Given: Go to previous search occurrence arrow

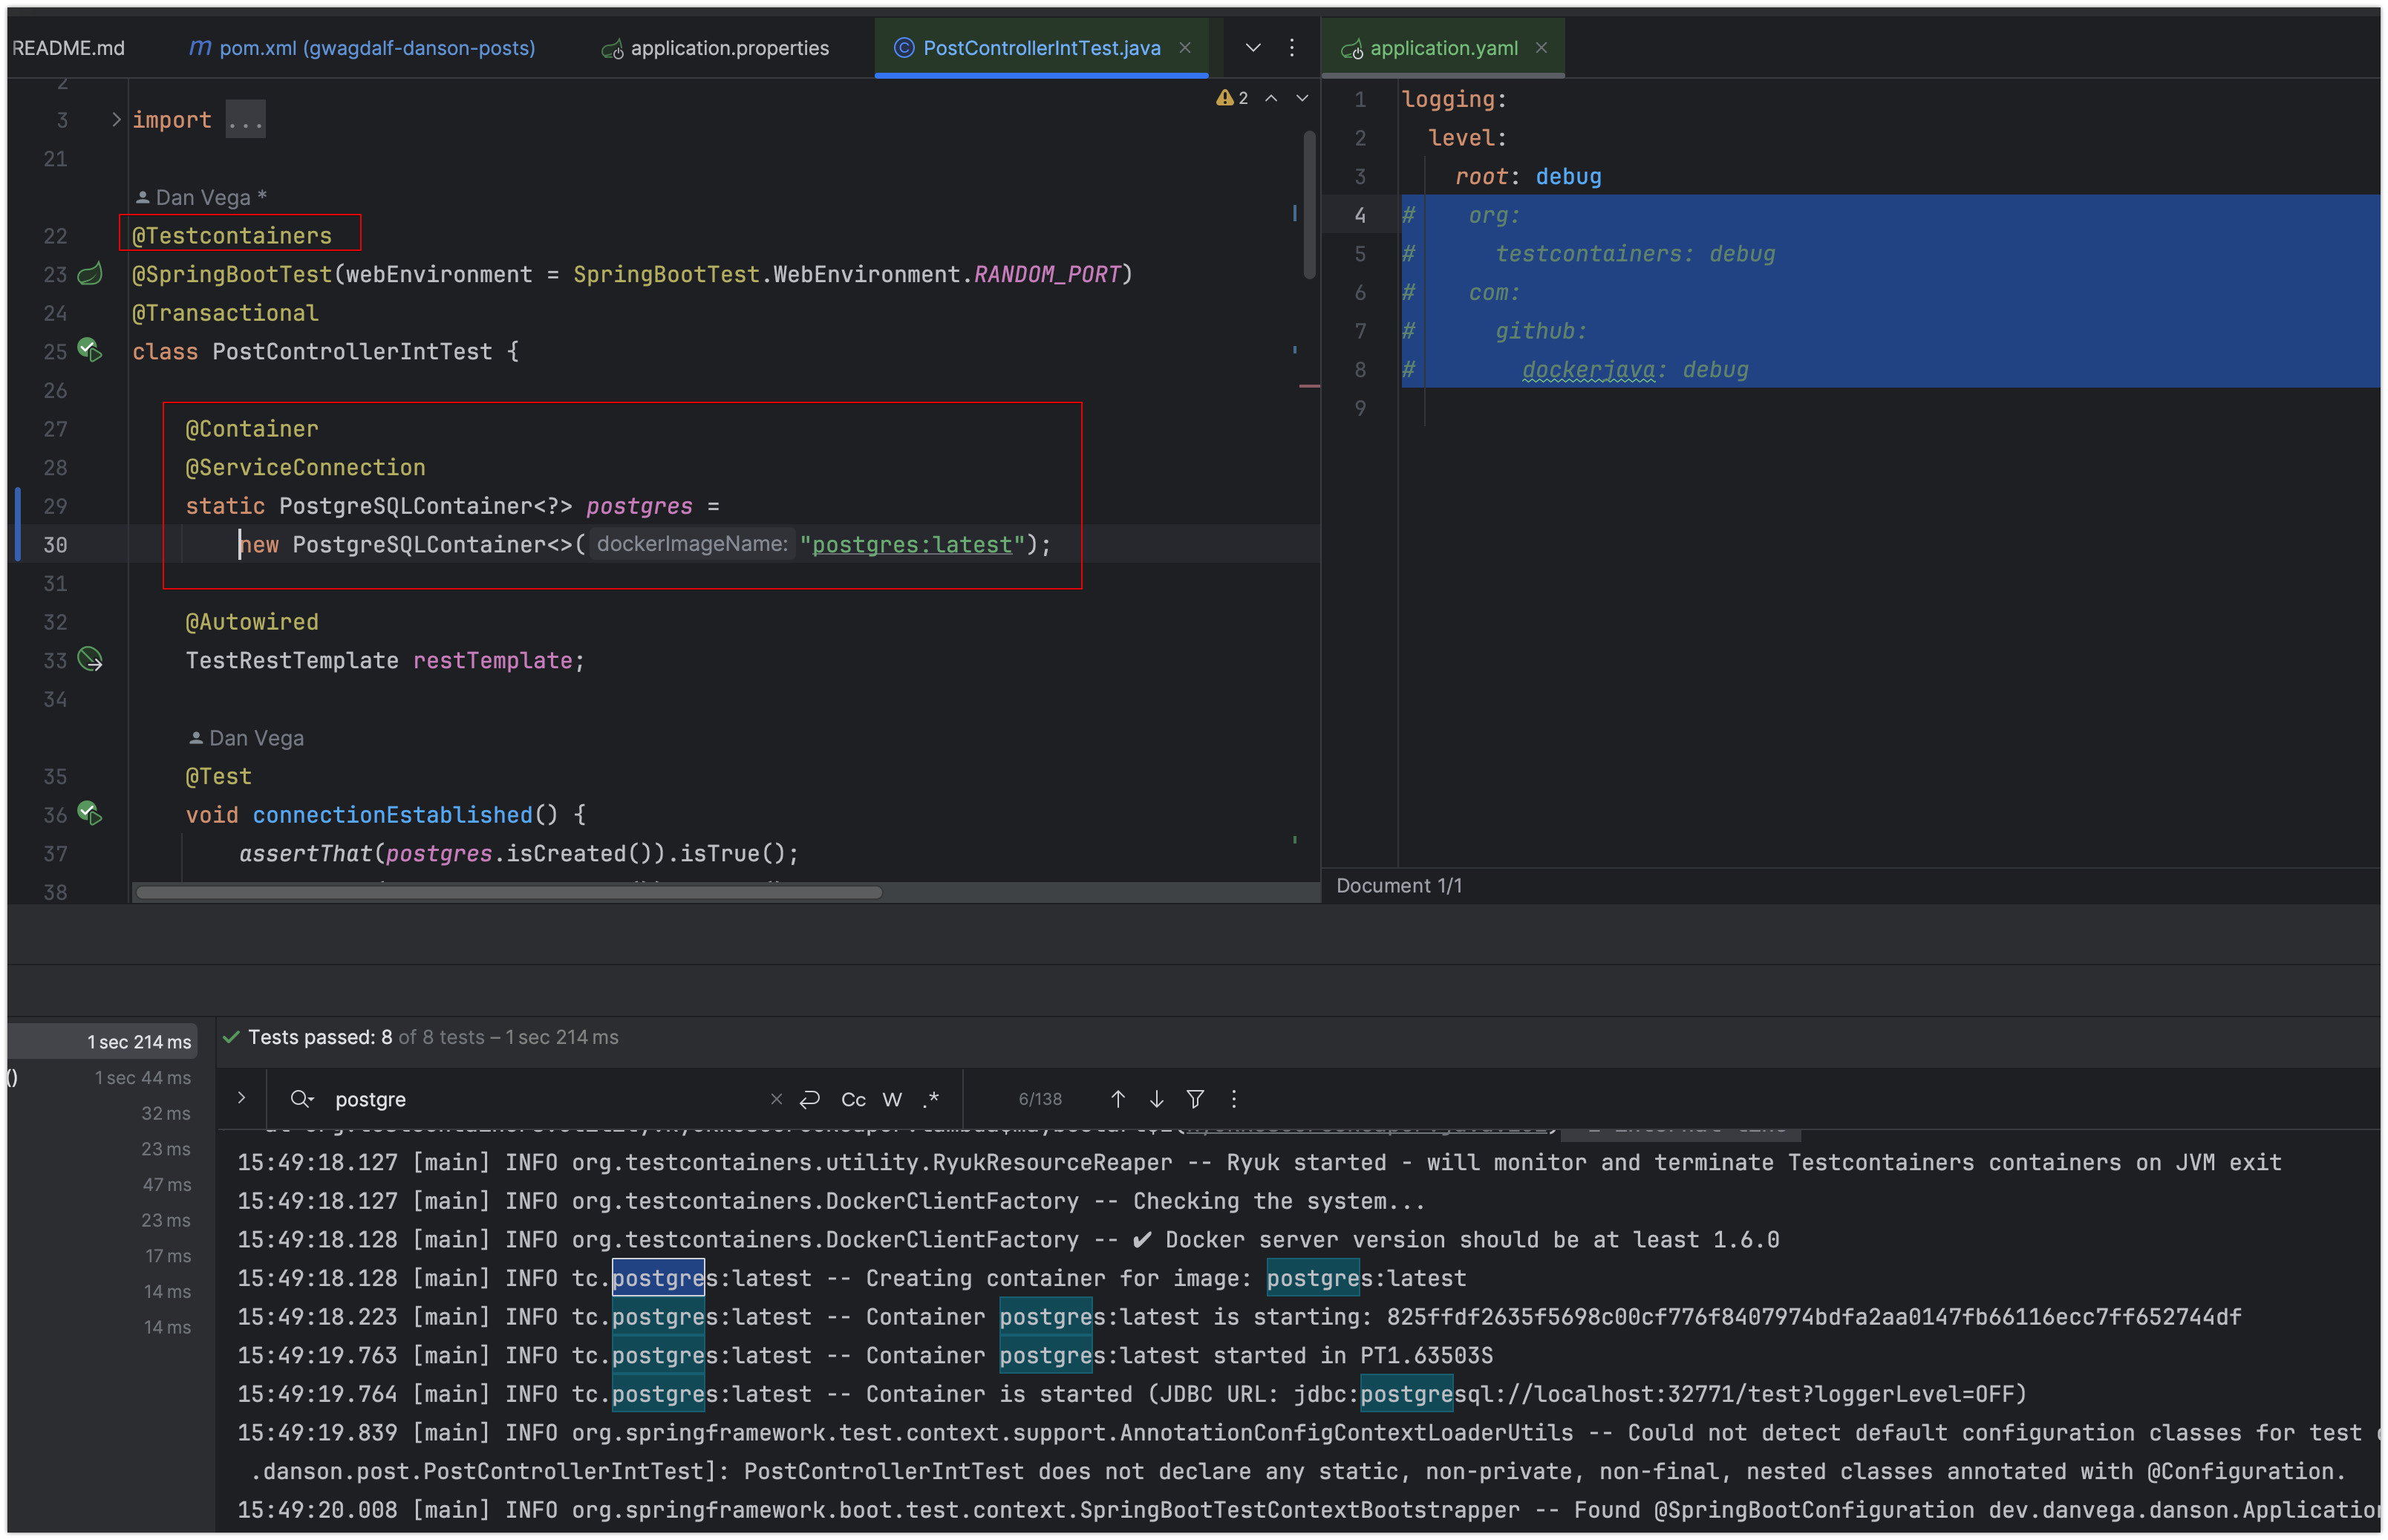Looking at the screenshot, I should coord(1118,1099).
